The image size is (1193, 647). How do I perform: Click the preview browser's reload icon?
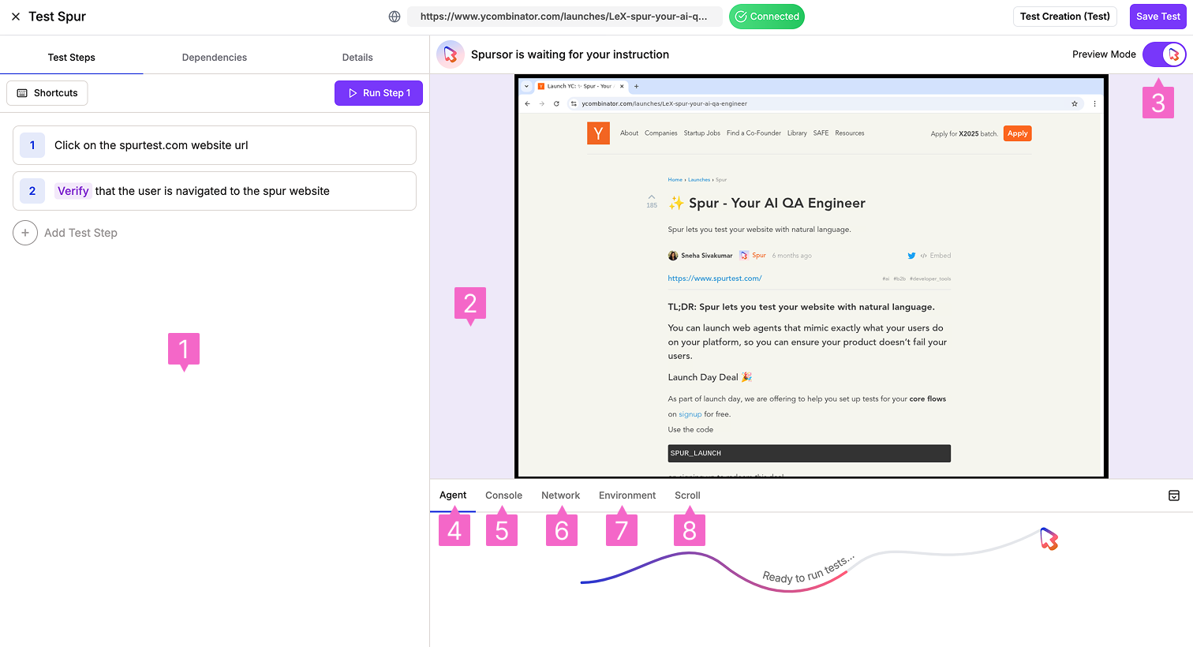(x=556, y=103)
